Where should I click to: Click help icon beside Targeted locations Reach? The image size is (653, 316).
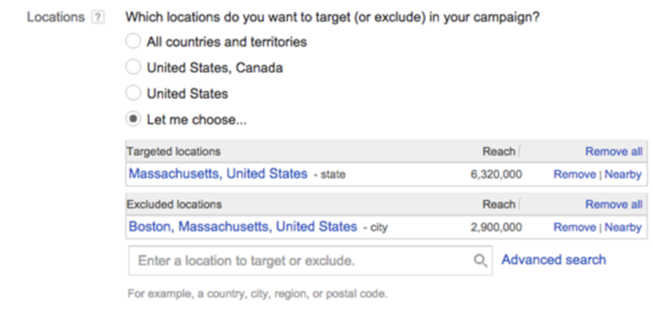click(519, 152)
